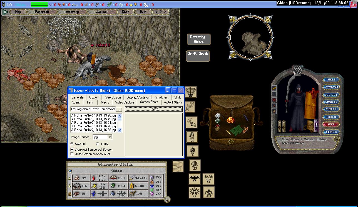Switch to the Generale tab in Razor

[77, 97]
